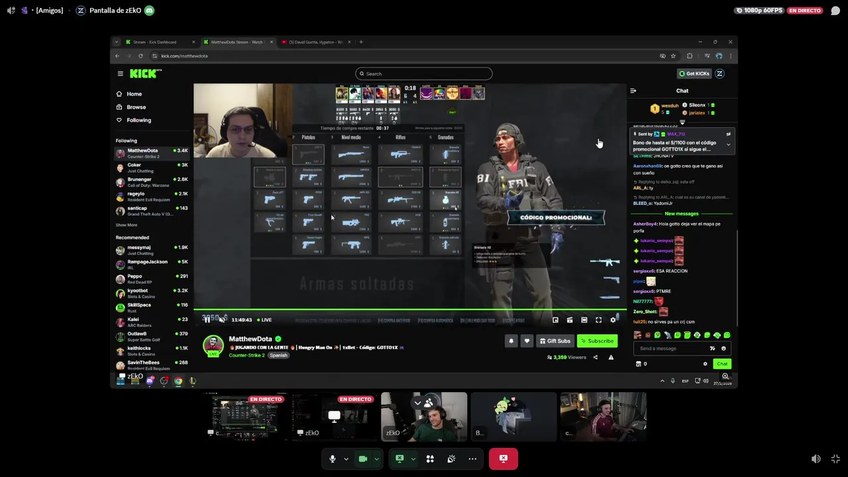848x477 pixels.
Task: Toggle Kick player theater mode
Action: pyautogui.click(x=584, y=320)
